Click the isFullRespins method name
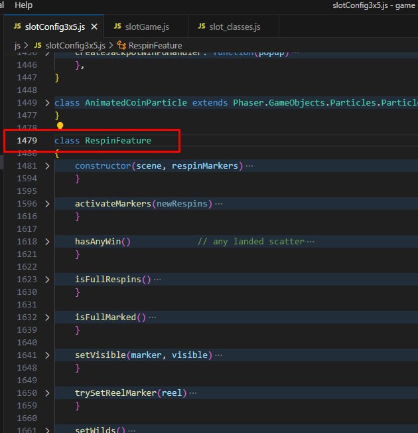Screen dimensions: 418x433 (108, 280)
